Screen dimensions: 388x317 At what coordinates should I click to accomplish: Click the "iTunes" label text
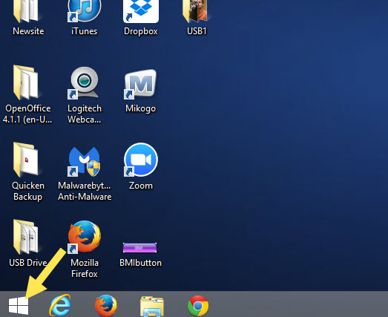coord(84,31)
